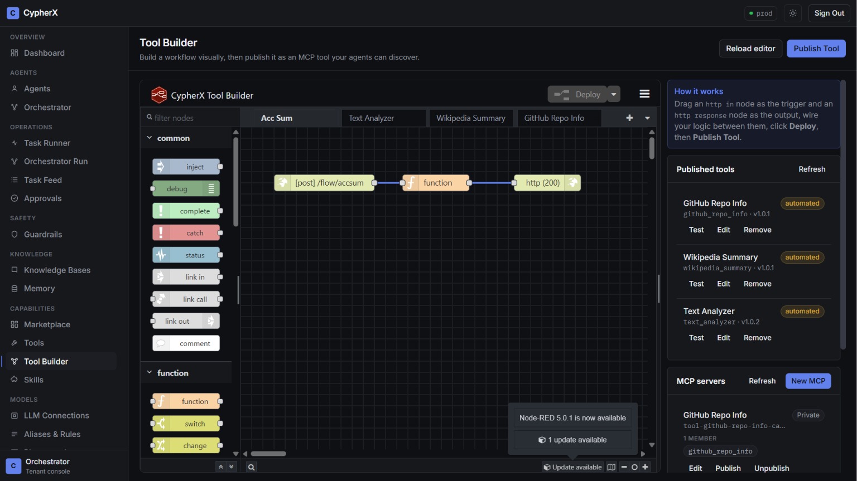The image size is (857, 481).
Task: Open the Node-RED hamburger menu
Action: click(644, 94)
